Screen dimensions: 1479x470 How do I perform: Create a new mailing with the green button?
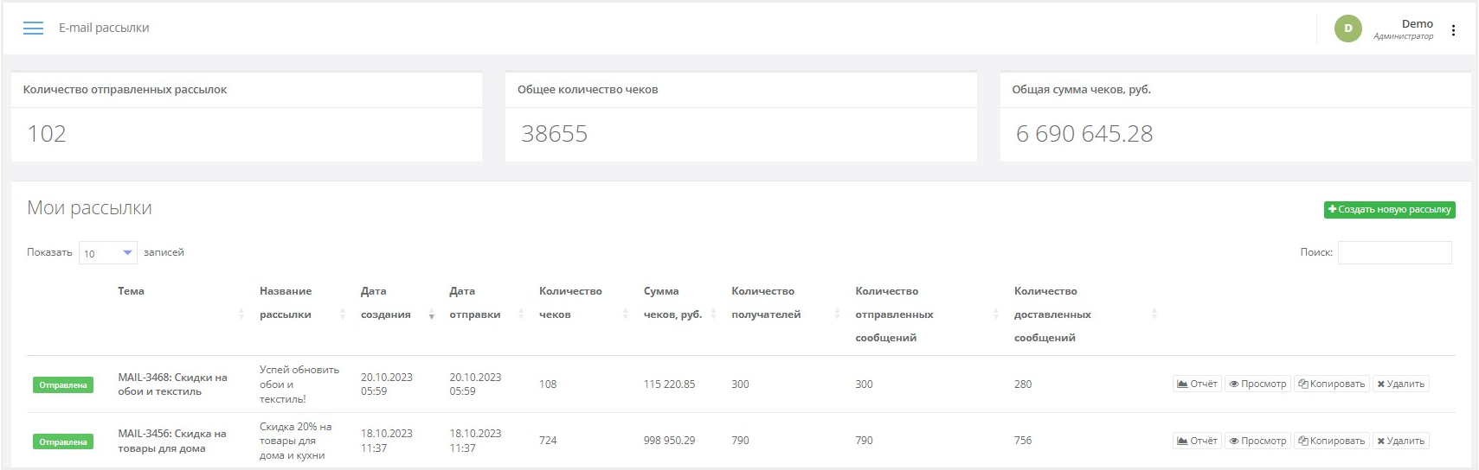coord(1389,210)
